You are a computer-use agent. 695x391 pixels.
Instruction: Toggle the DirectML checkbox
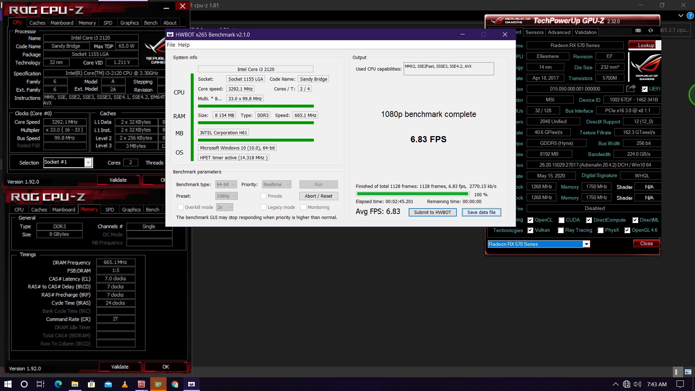tap(635, 220)
